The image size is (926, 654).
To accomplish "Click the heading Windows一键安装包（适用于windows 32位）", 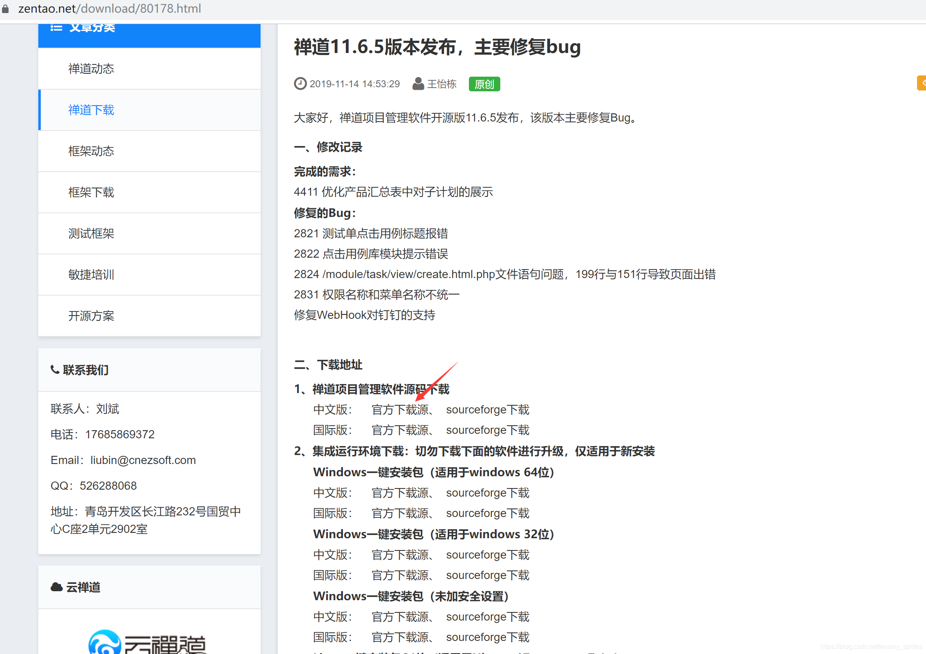I will 434,534.
